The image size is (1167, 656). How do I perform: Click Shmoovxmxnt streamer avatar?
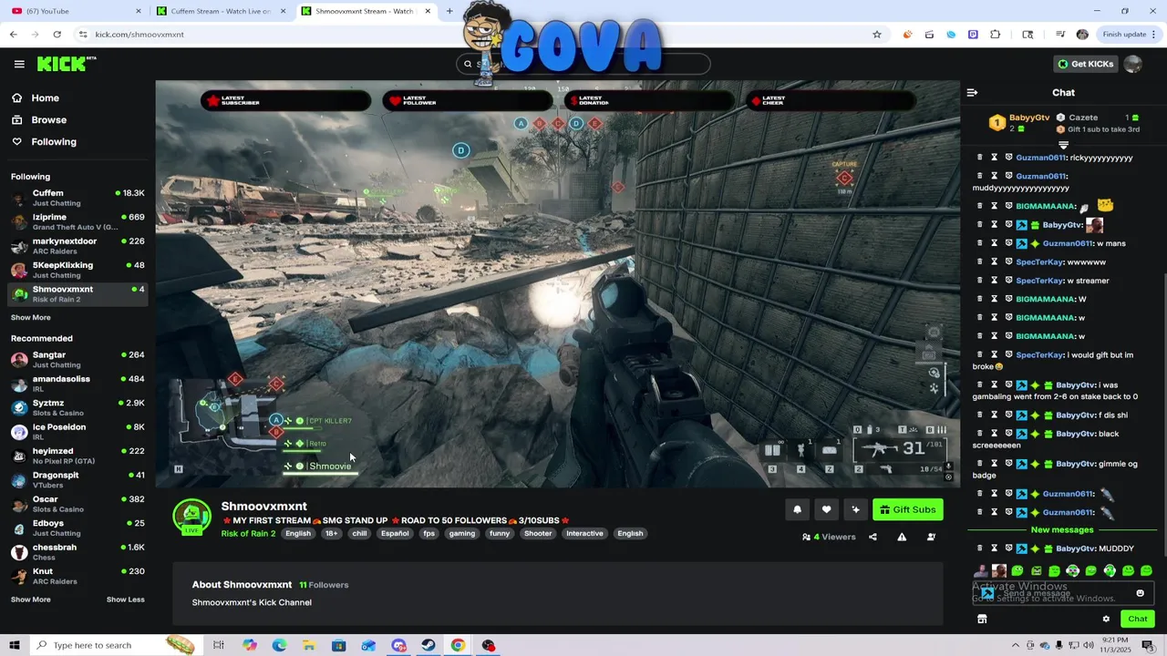(191, 517)
